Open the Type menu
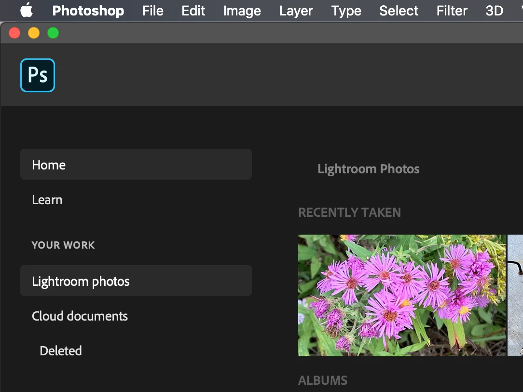The image size is (523, 392). tap(346, 11)
